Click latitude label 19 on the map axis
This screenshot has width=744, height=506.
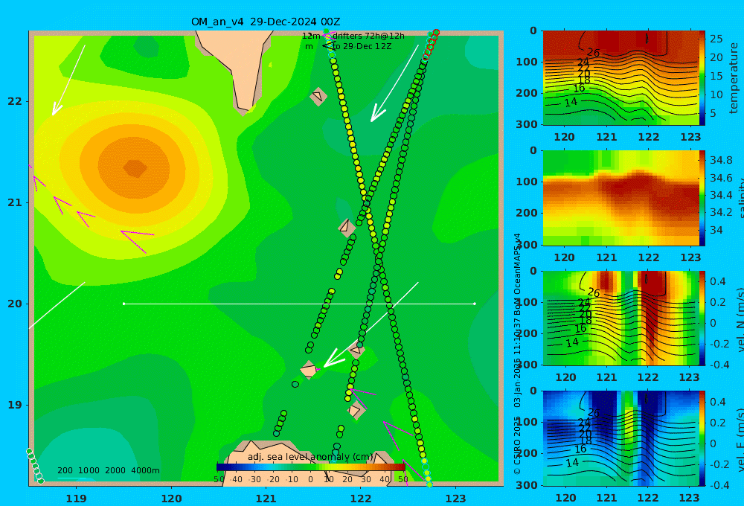coord(15,405)
